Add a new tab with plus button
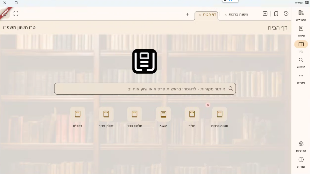The height and width of the screenshot is (174, 310). [x=187, y=14]
